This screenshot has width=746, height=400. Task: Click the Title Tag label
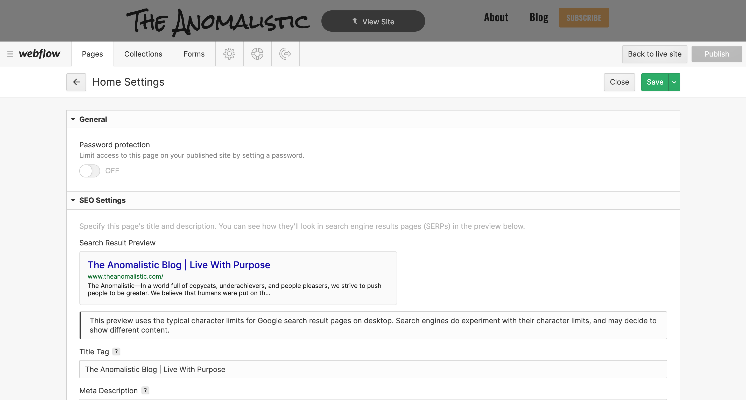[94, 351]
